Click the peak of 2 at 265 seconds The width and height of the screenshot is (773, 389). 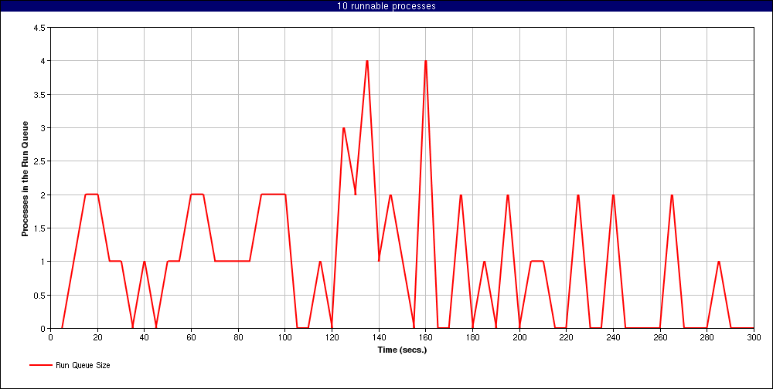coord(672,194)
